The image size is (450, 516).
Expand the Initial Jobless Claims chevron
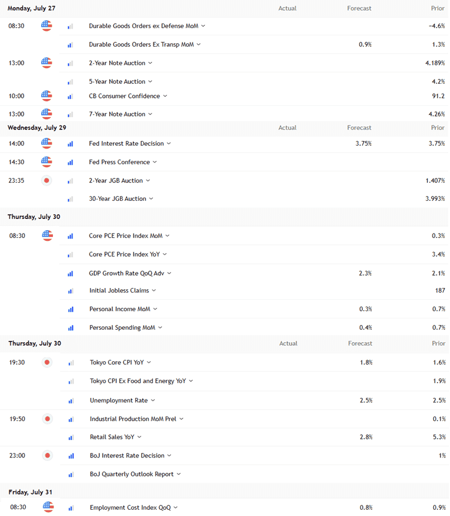pos(154,290)
